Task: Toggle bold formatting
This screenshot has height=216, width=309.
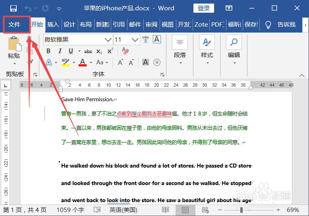Action: (x=48, y=51)
